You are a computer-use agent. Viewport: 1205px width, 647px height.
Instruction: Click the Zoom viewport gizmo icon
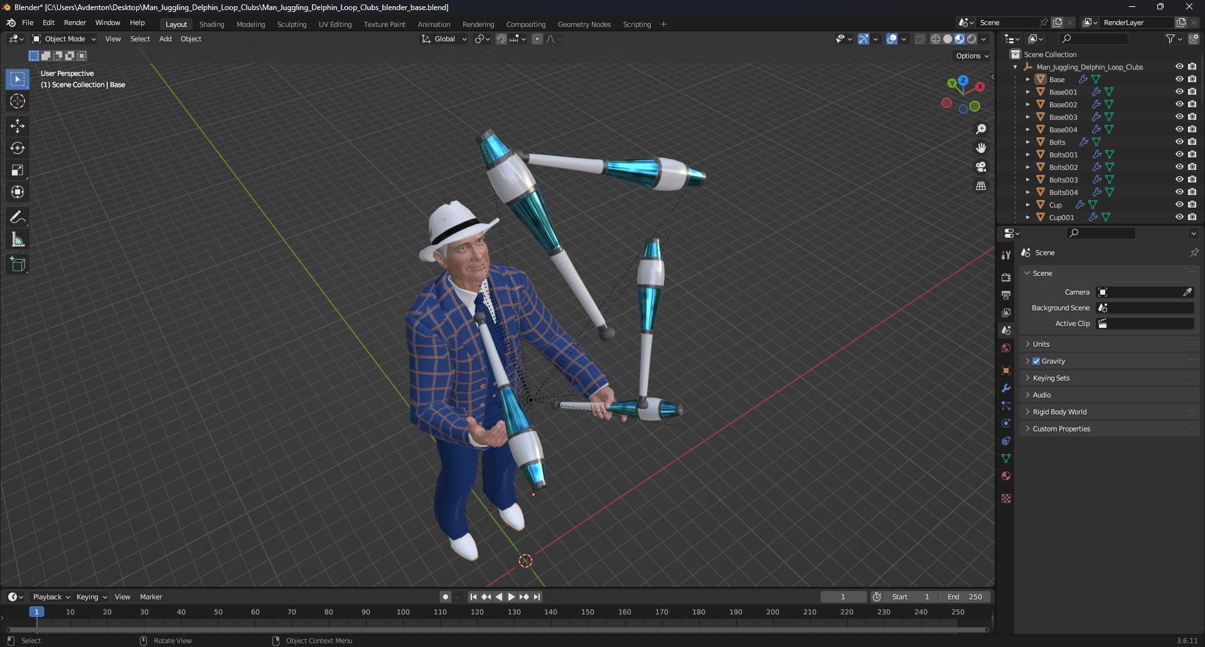click(981, 129)
